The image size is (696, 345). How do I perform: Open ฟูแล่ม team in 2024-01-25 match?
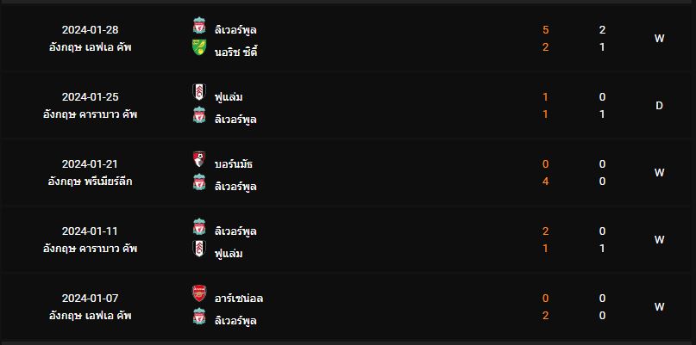point(229,97)
